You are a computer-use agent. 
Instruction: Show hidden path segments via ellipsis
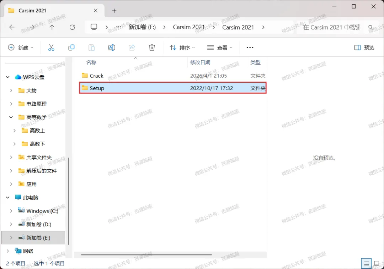pyautogui.click(x=118, y=27)
